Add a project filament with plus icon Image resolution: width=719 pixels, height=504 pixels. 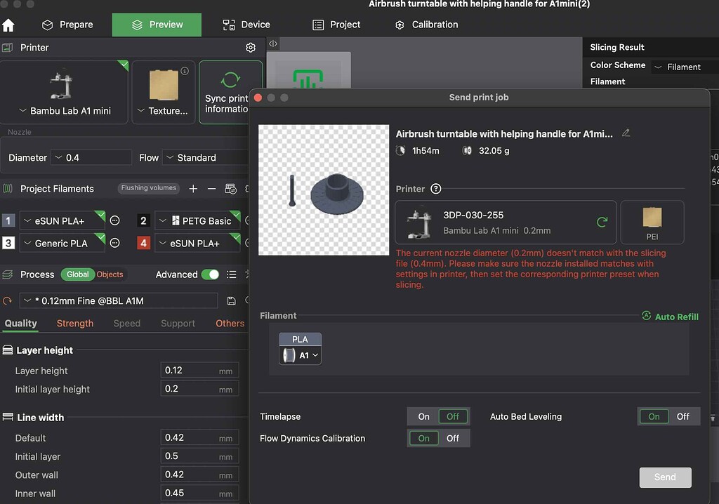pyautogui.click(x=193, y=189)
